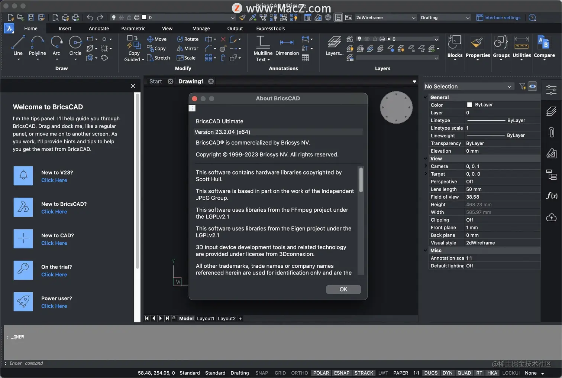The height and width of the screenshot is (378, 562).
Task: Select the Mirror tool
Action: point(187,48)
